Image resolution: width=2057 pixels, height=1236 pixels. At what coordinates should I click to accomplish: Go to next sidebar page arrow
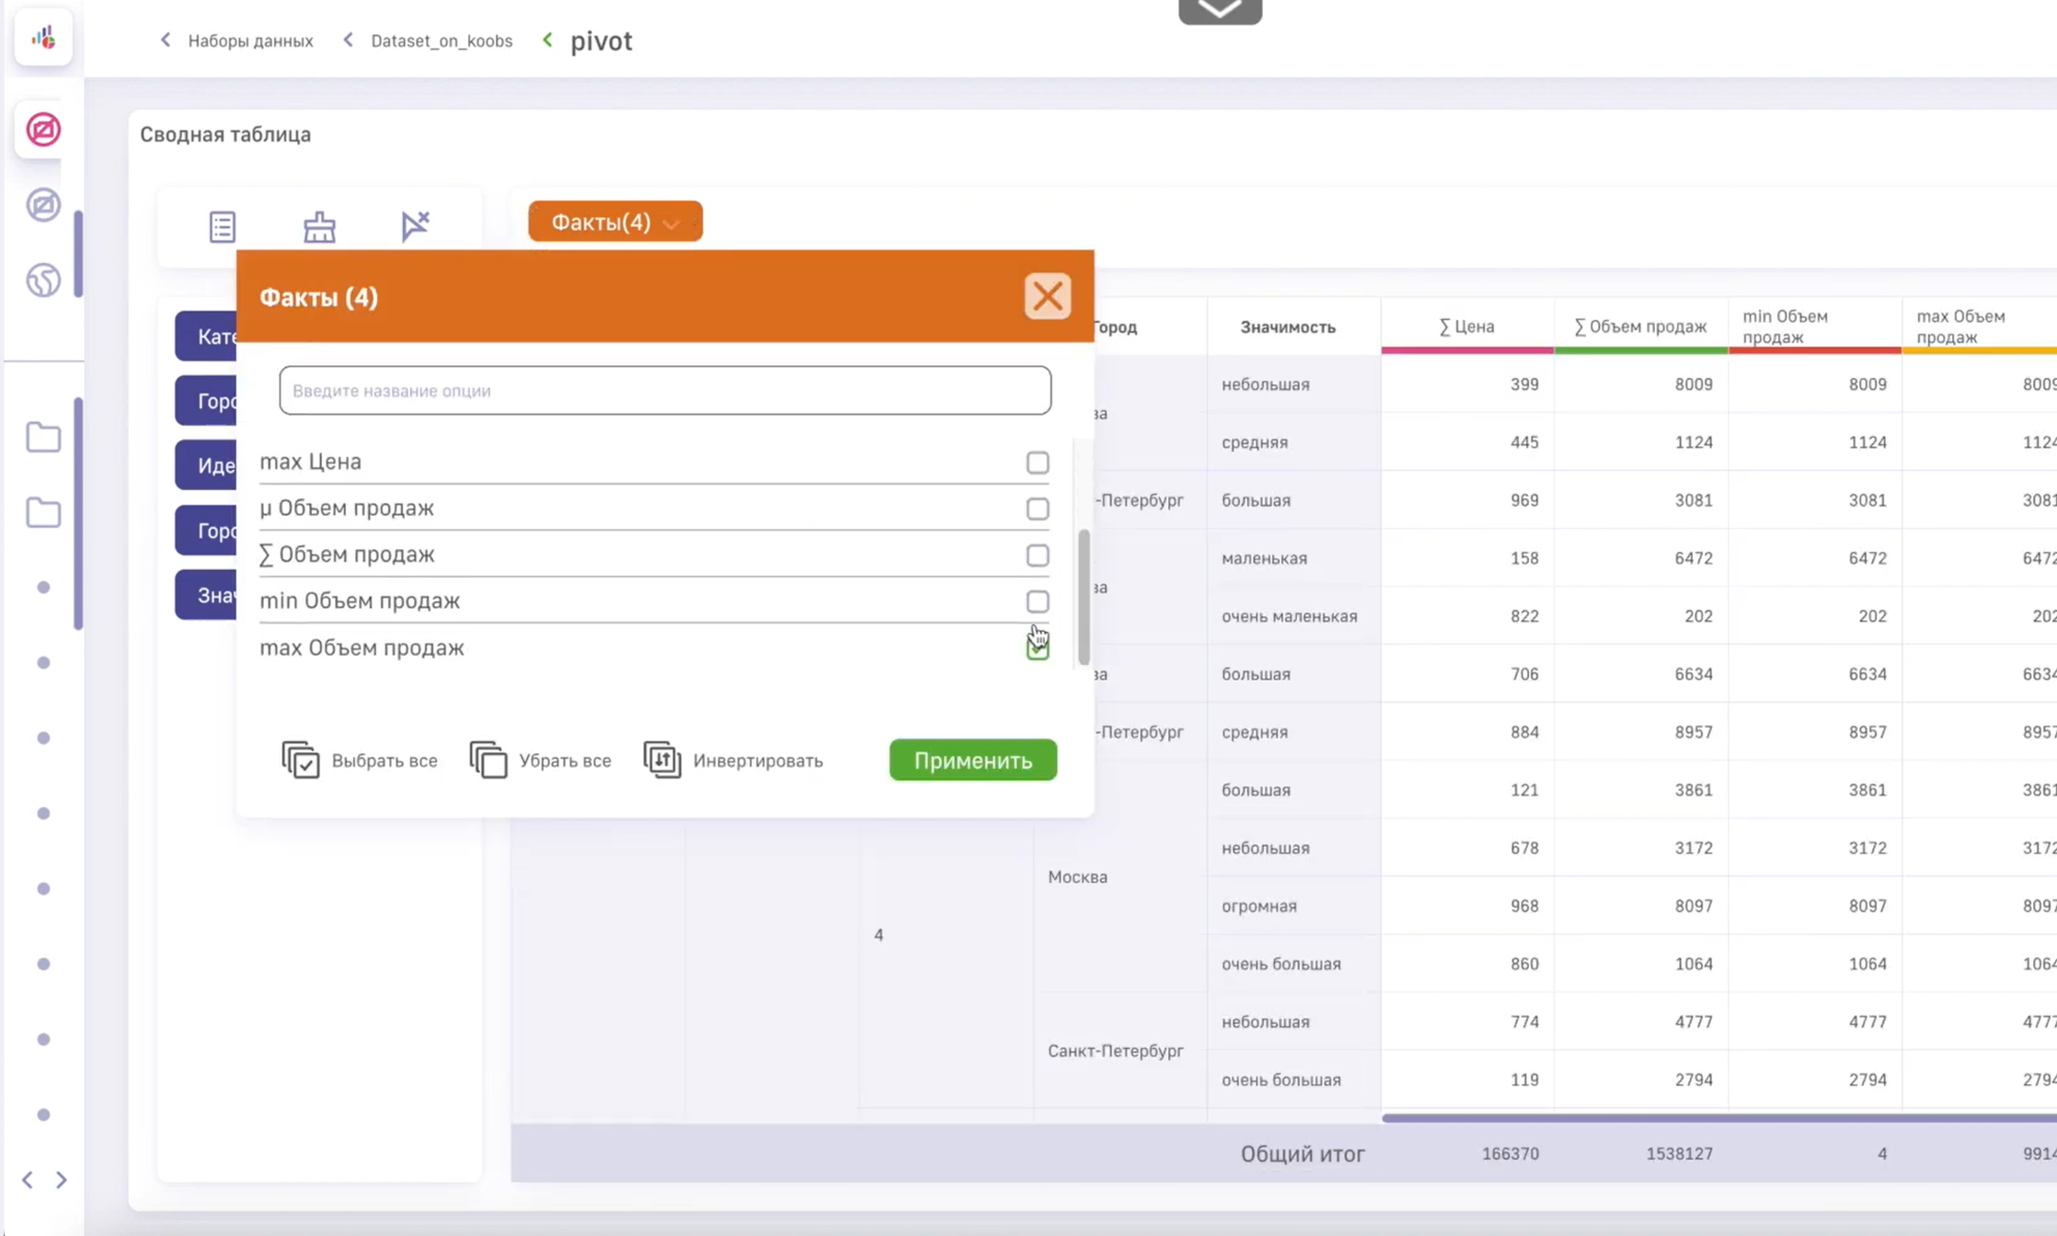pos(62,1180)
